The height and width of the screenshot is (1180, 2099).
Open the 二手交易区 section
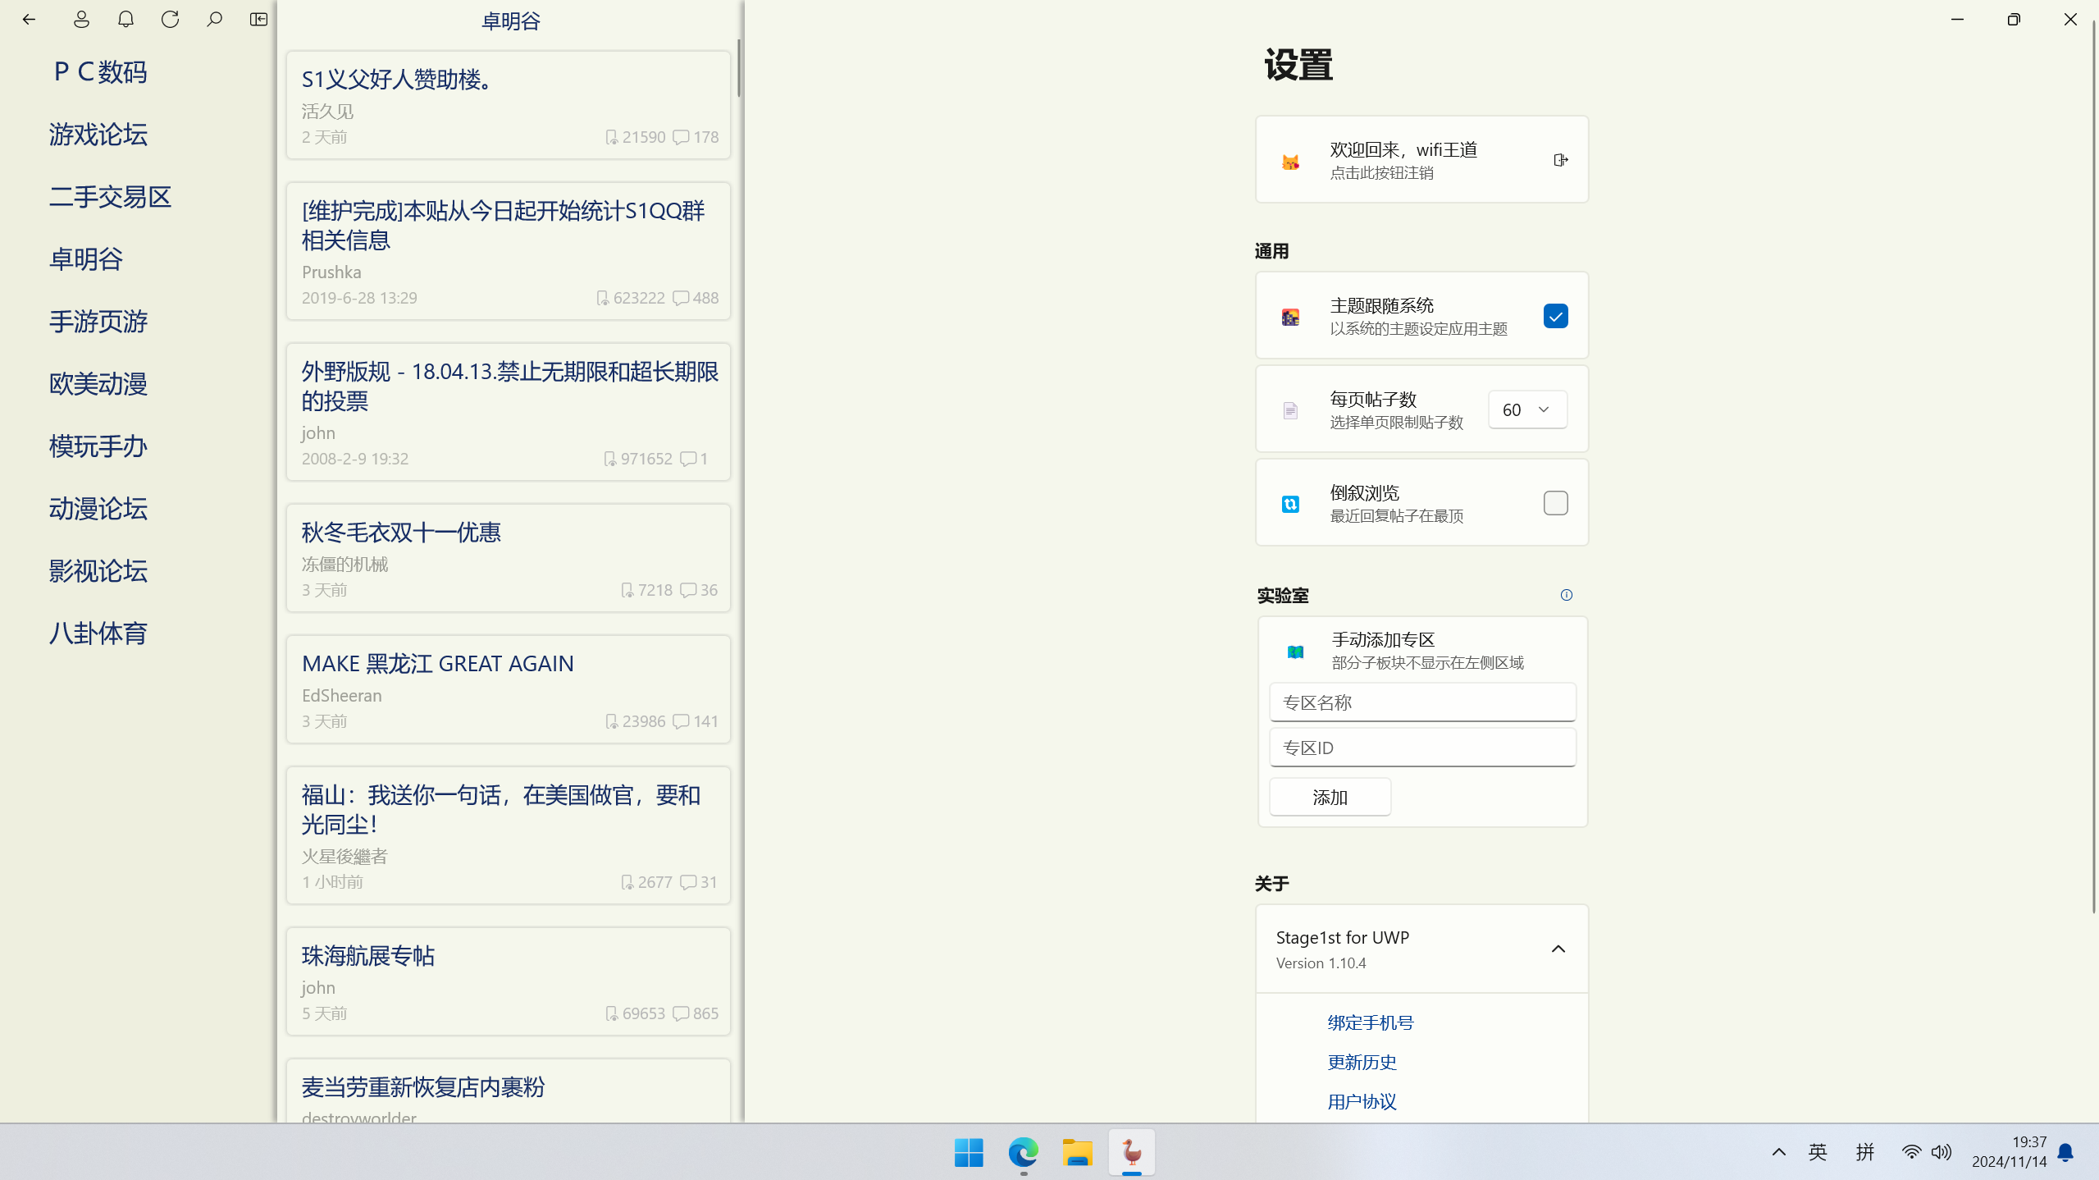pyautogui.click(x=110, y=197)
